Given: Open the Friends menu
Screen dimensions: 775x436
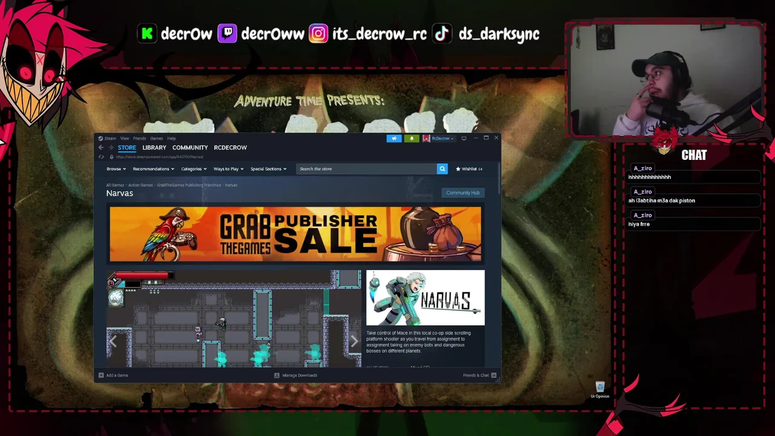Looking at the screenshot, I should click(x=139, y=139).
